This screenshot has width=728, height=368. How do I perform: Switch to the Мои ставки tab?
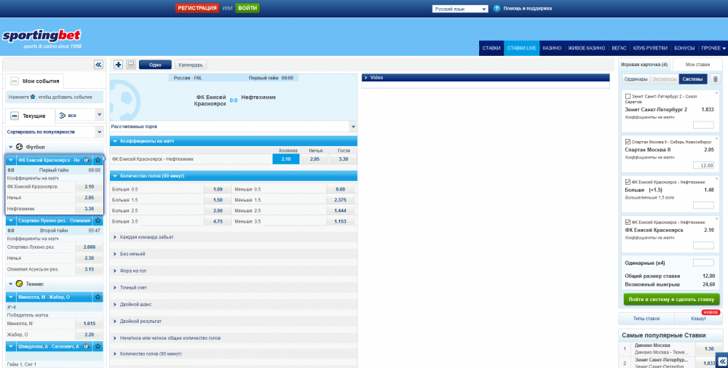click(x=697, y=65)
